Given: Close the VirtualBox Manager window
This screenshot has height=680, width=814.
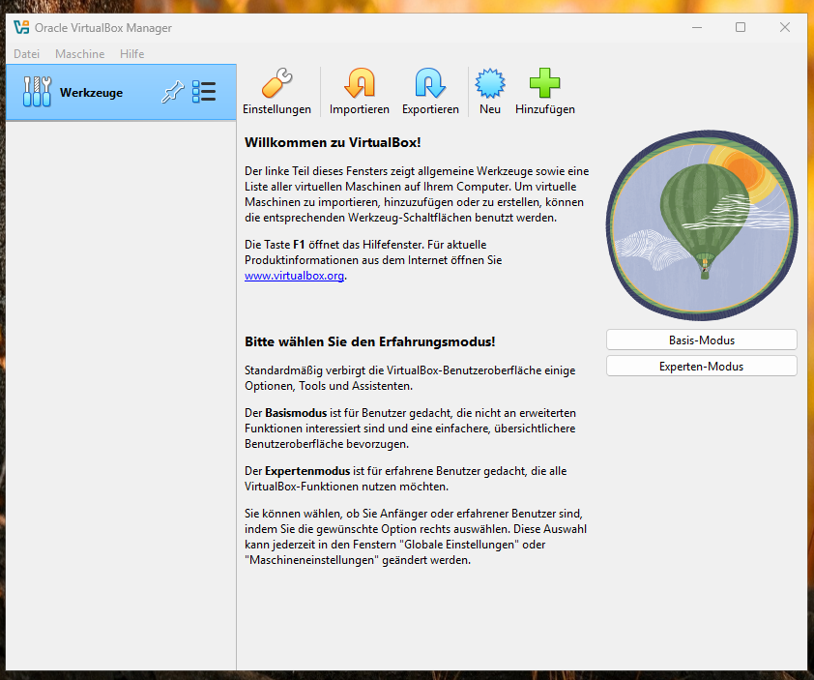Looking at the screenshot, I should [784, 27].
